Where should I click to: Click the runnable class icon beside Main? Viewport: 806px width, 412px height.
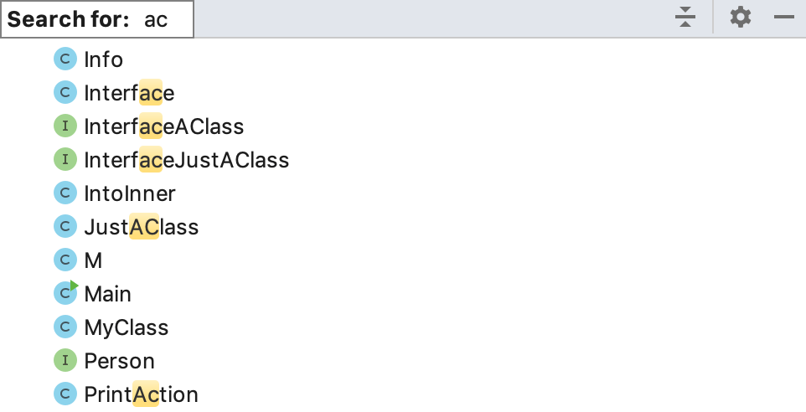pos(65,294)
